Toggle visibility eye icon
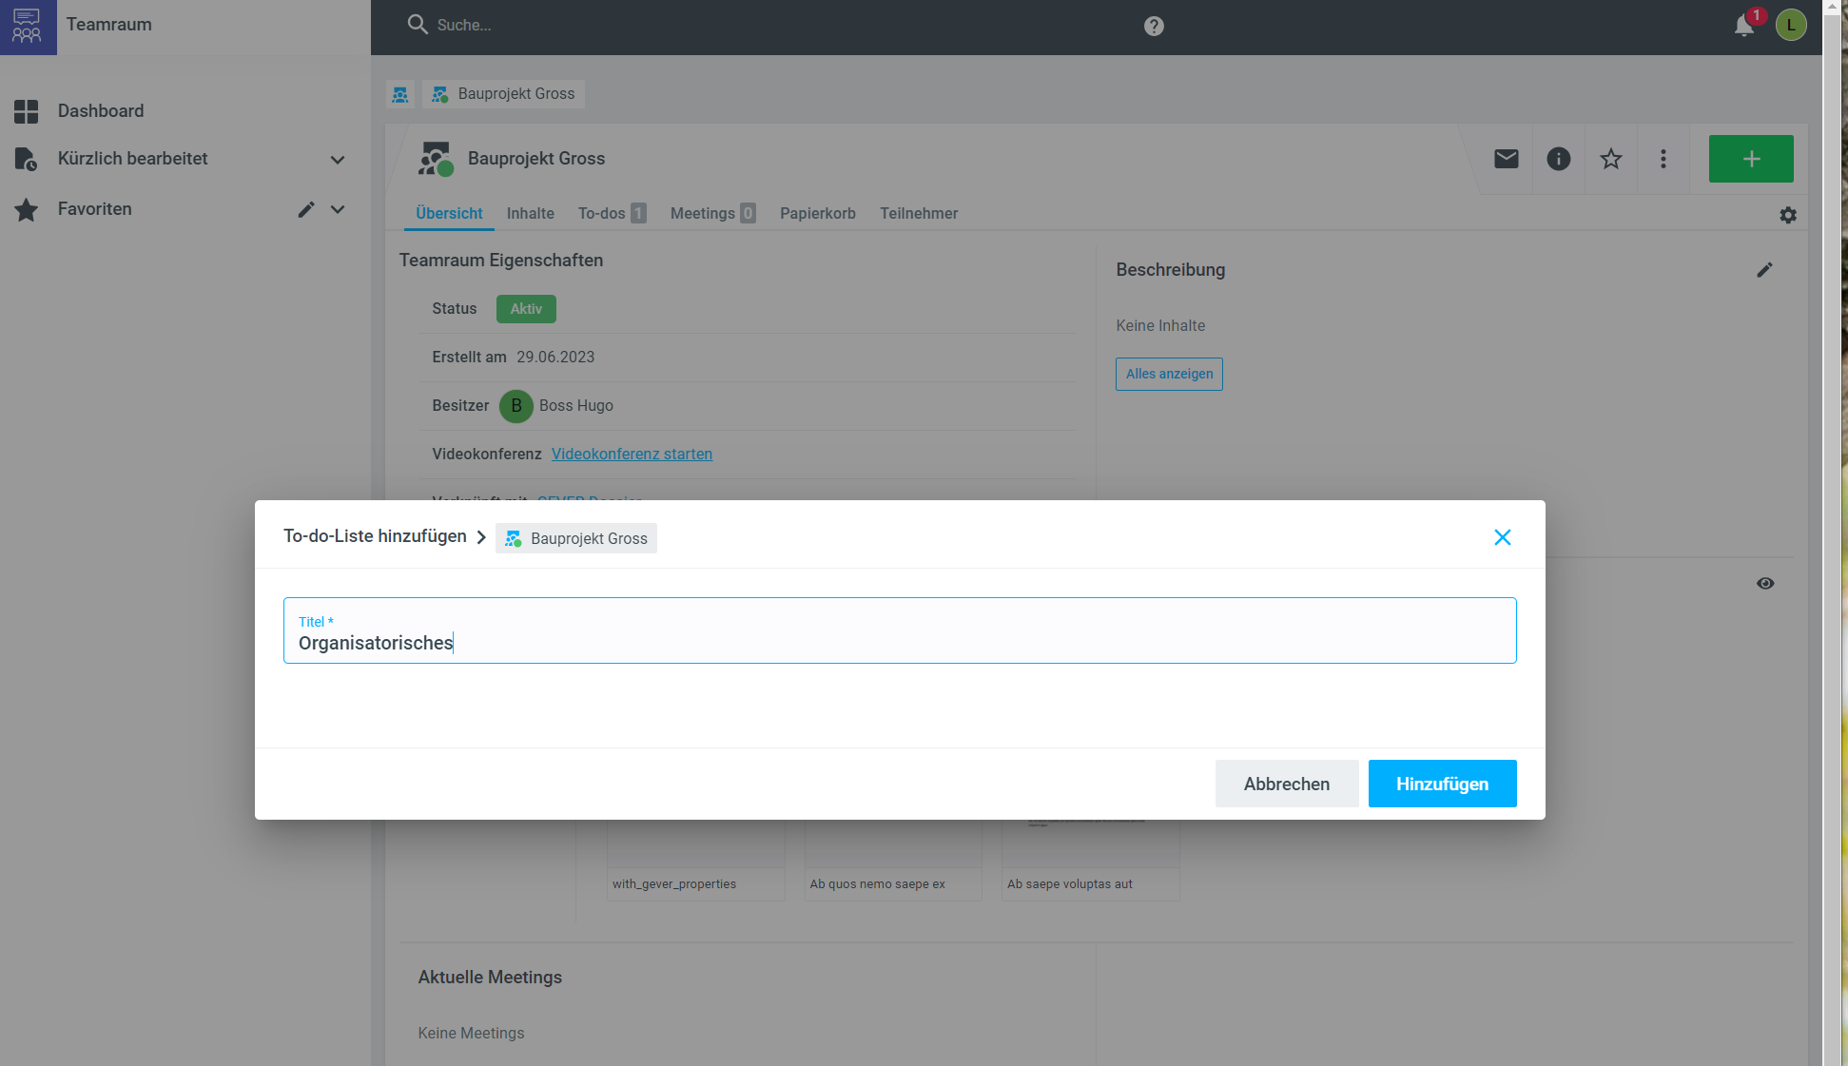1848x1066 pixels. pos(1764,583)
